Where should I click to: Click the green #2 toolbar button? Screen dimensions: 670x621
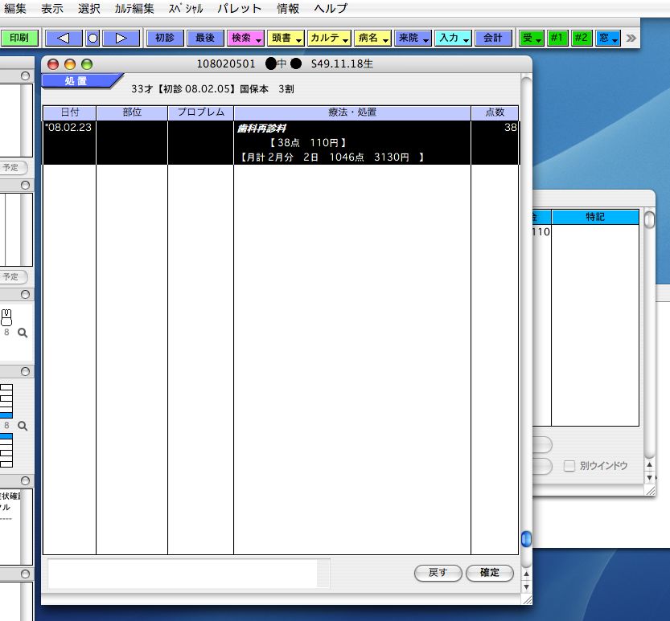pyautogui.click(x=582, y=38)
